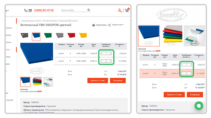Open the прочее item in left sidebar
211x118 pixels.
[x=10, y=100]
